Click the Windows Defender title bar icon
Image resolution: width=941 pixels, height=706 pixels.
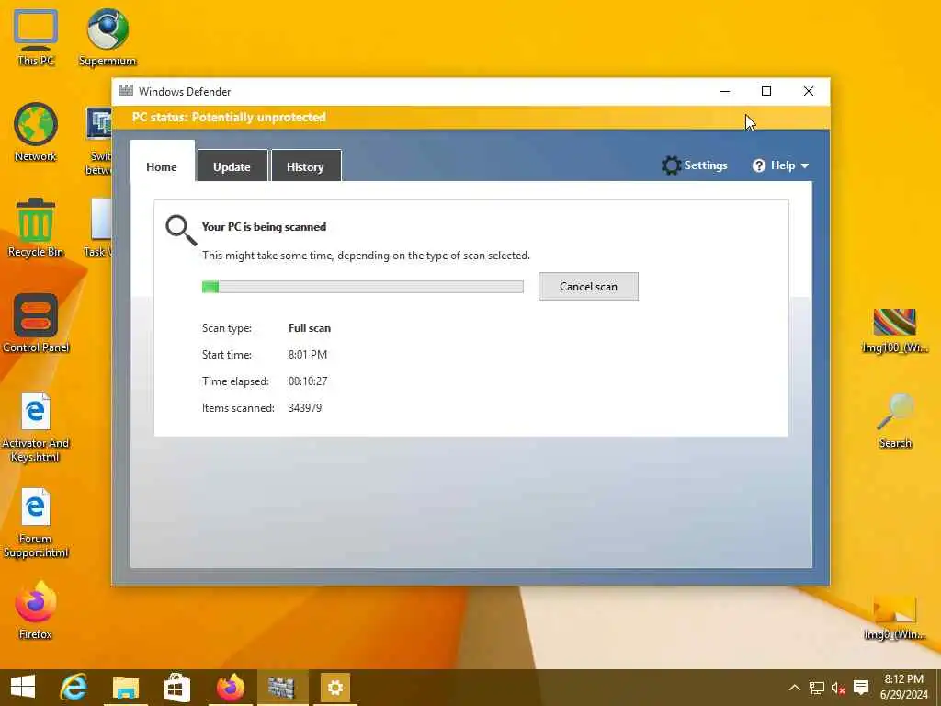tap(126, 91)
